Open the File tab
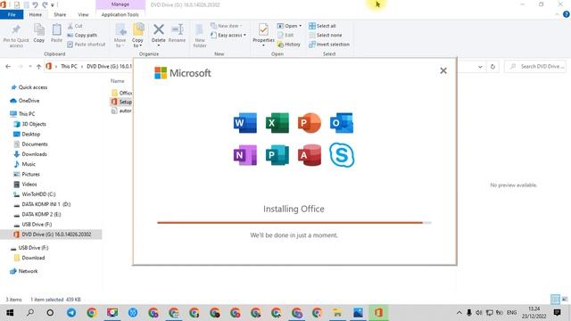The height and width of the screenshot is (321, 571). (x=12, y=14)
